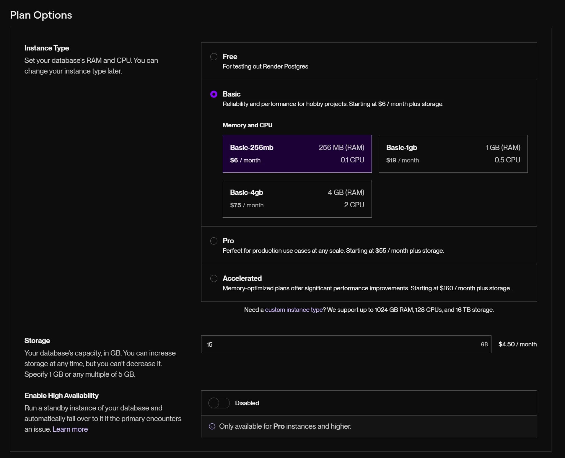Select the Free instance type radio button
Screen dimensions: 565x458
pos(214,57)
